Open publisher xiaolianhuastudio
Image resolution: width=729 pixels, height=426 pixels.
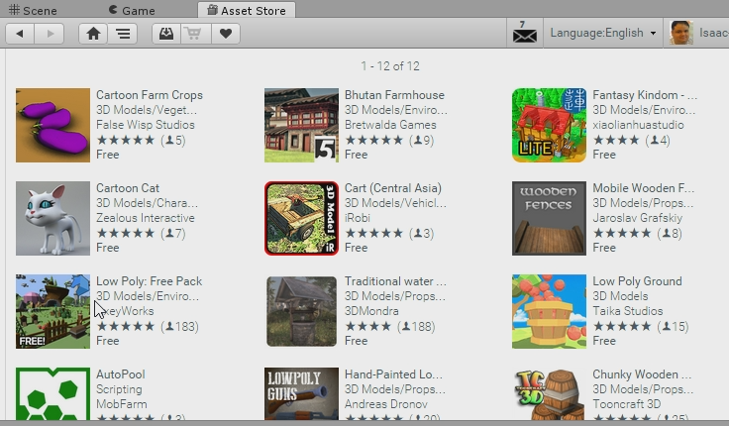(638, 125)
